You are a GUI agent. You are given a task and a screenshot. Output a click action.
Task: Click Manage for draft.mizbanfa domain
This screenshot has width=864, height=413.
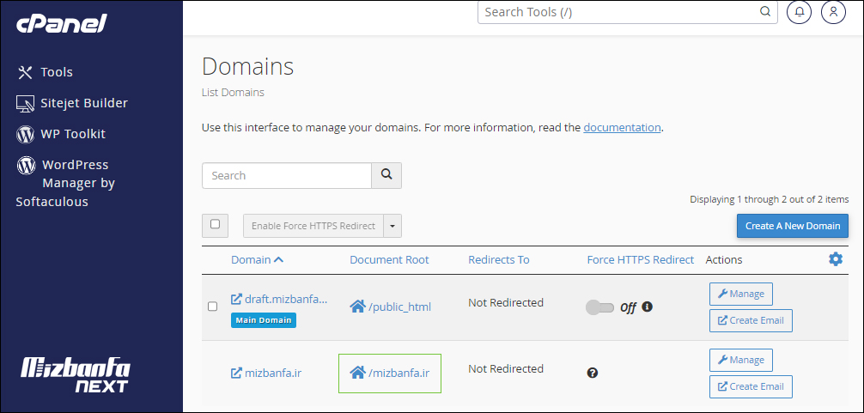[x=740, y=294]
